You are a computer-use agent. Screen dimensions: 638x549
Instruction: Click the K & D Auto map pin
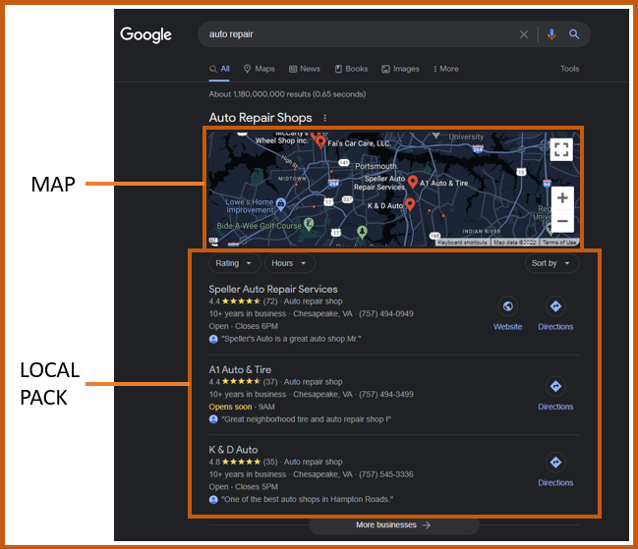[x=410, y=204]
